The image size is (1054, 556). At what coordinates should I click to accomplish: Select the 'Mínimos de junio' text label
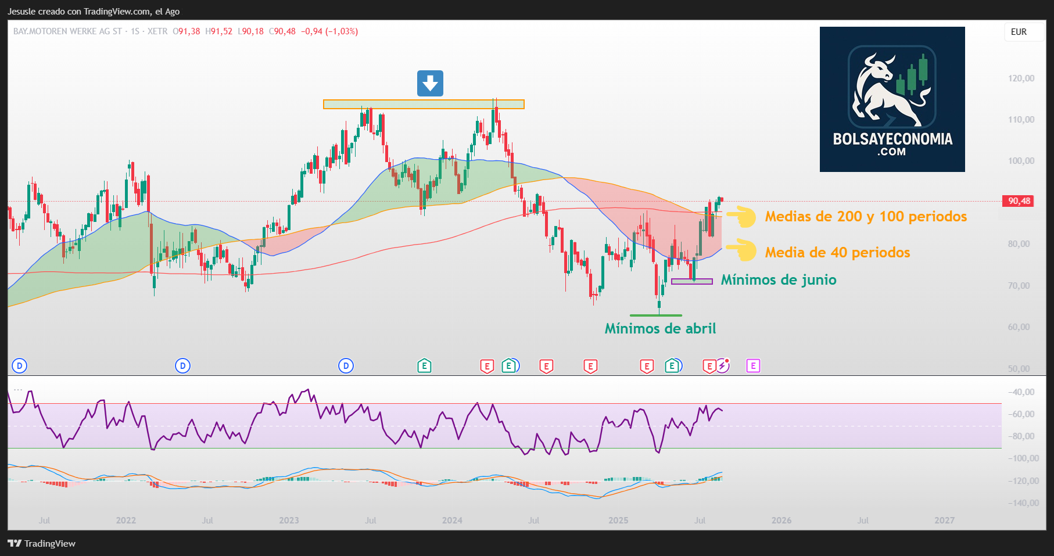pyautogui.click(x=778, y=279)
